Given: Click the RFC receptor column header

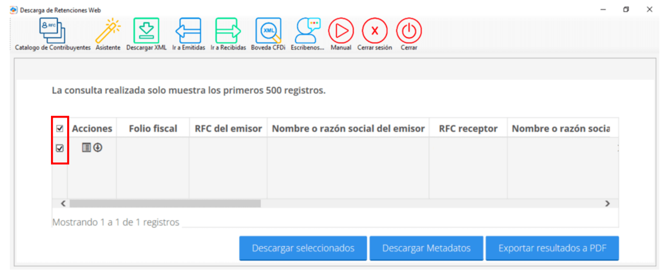Looking at the screenshot, I should [x=468, y=128].
